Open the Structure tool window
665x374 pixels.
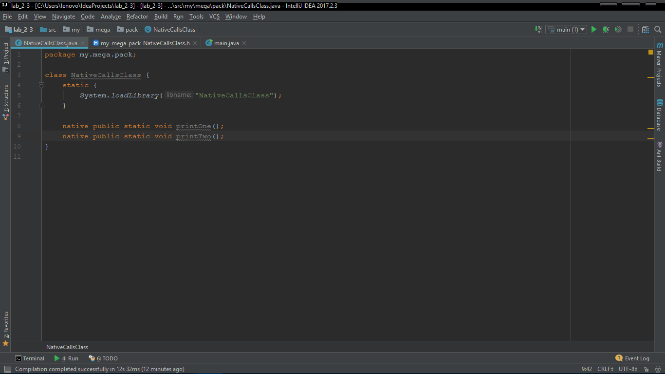[x=5, y=102]
